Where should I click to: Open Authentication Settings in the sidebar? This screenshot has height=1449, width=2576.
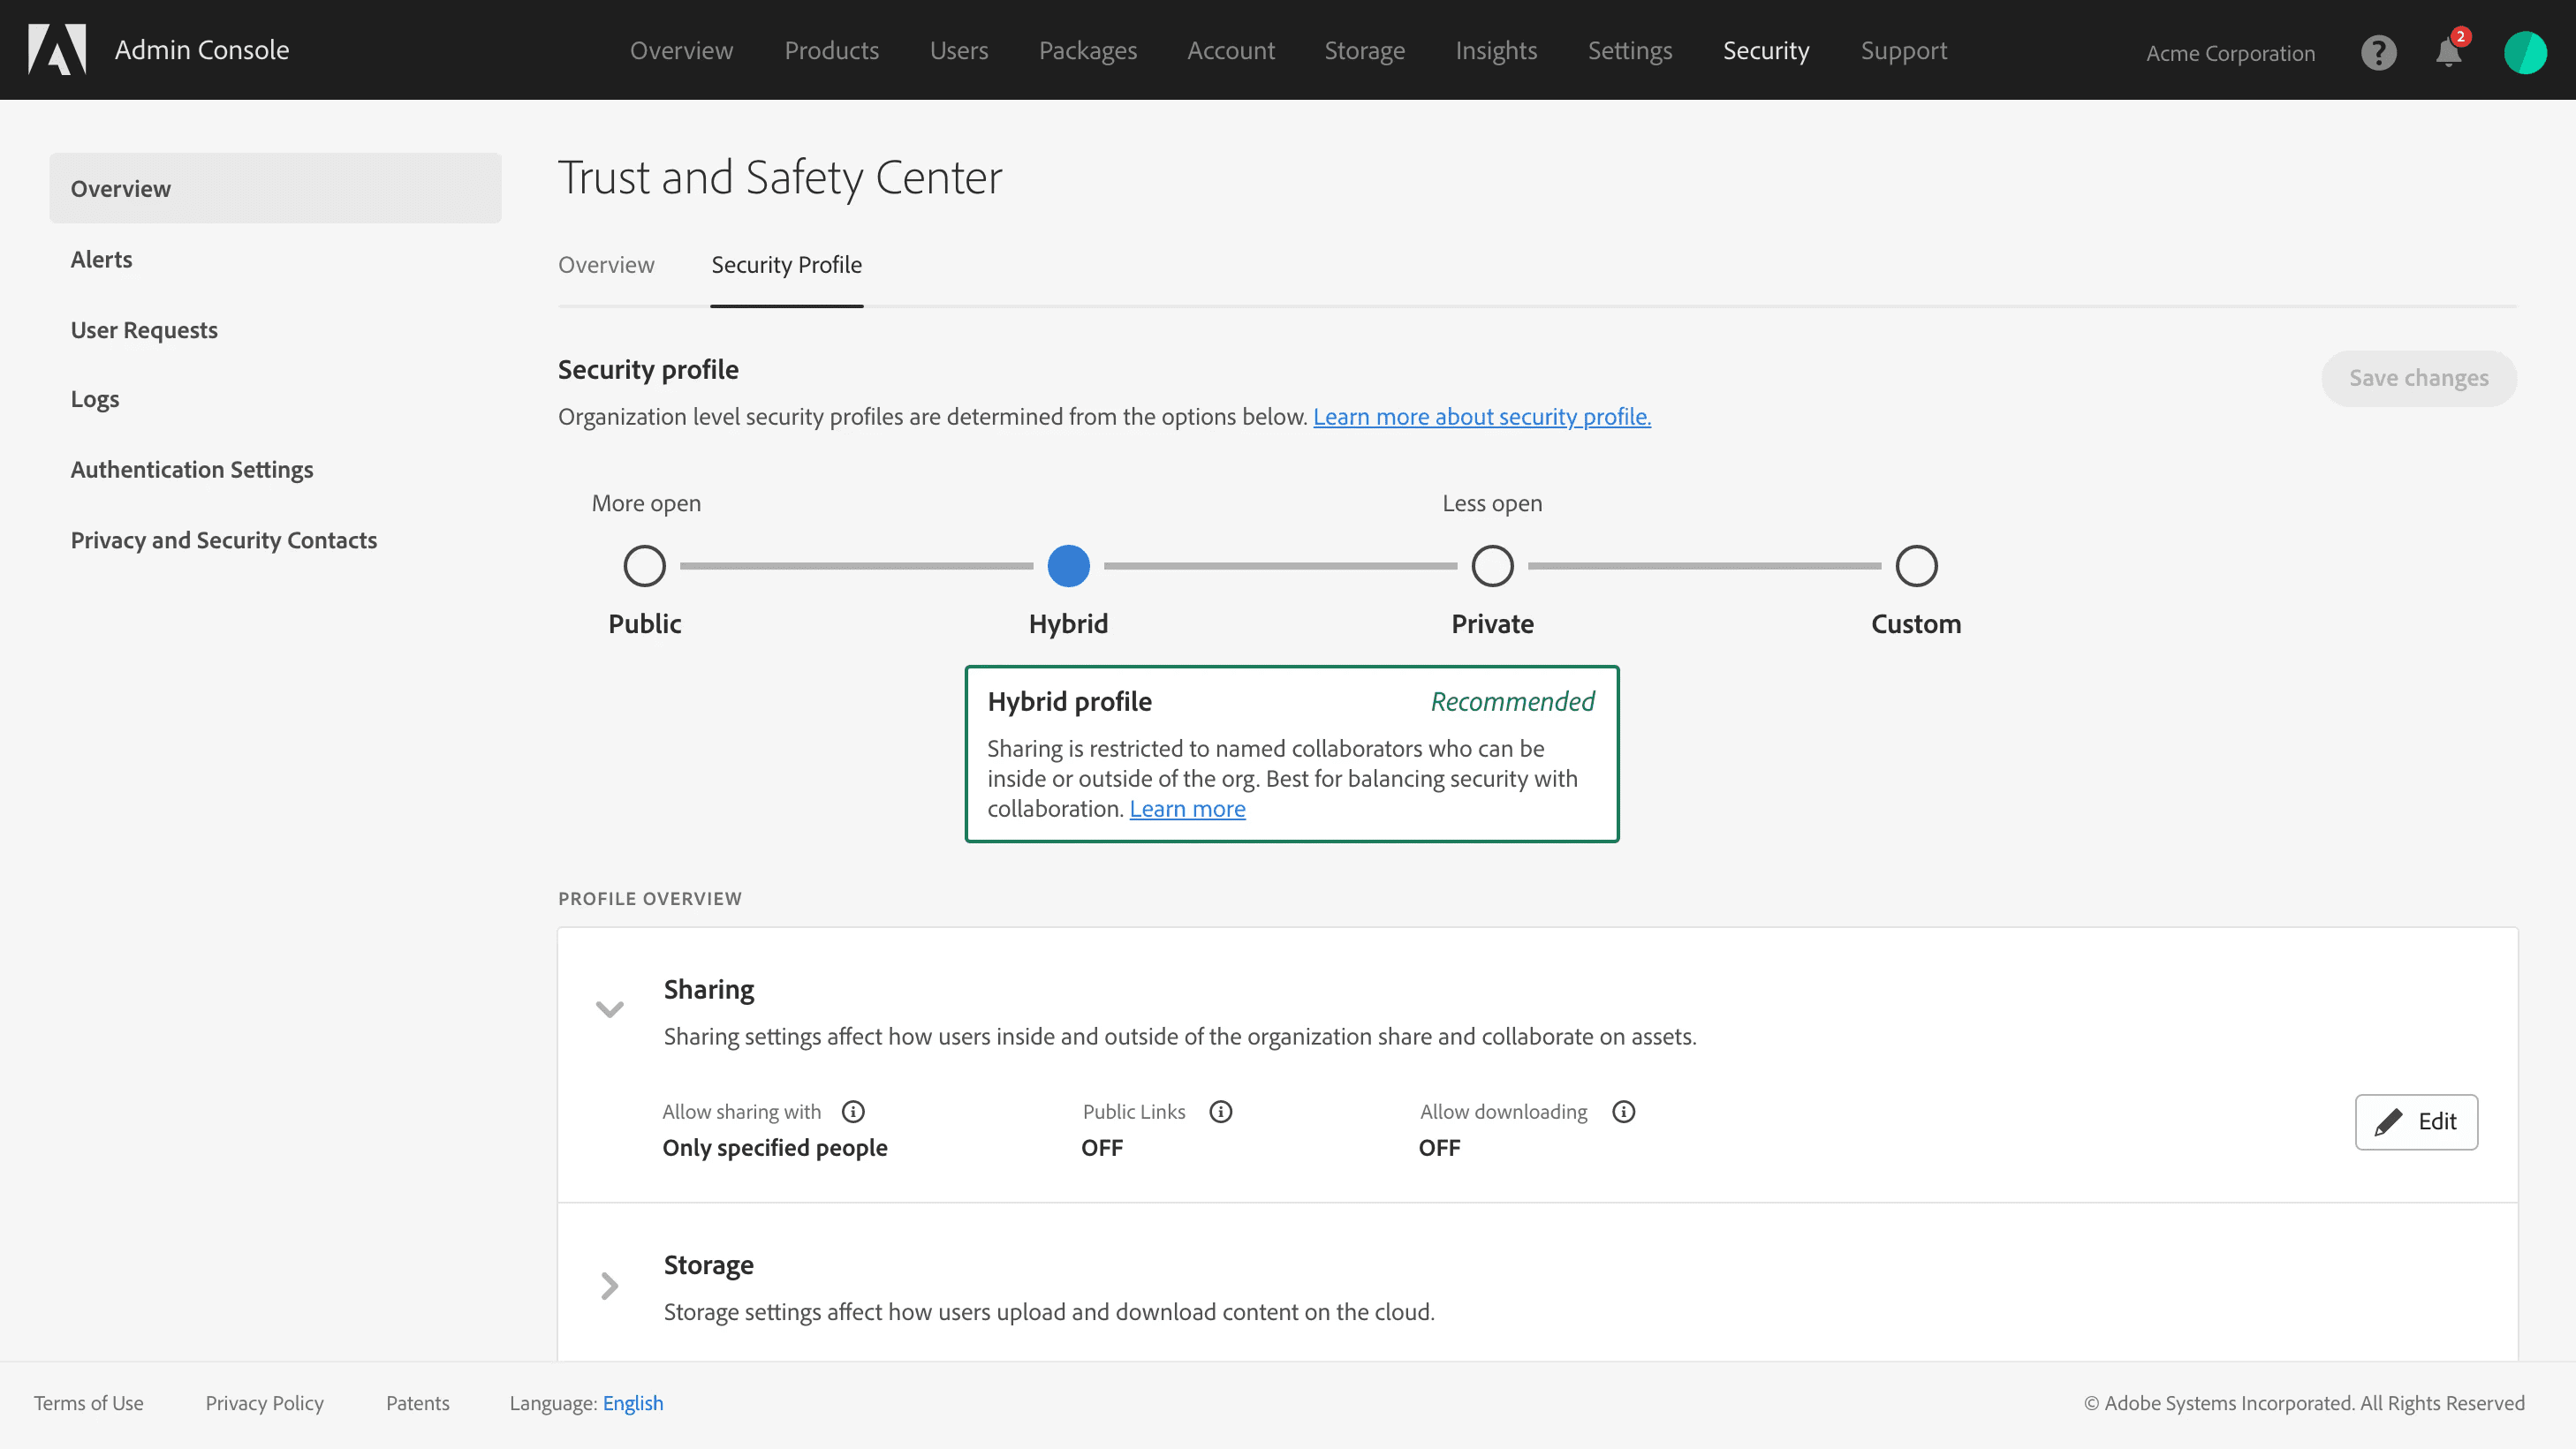click(192, 470)
